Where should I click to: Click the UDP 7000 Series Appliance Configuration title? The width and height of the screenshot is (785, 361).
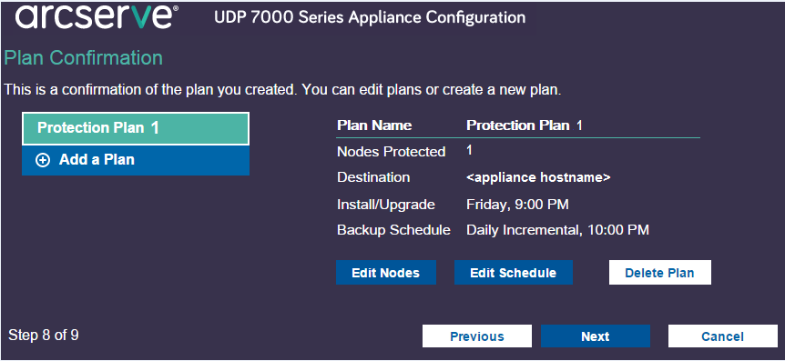point(370,17)
